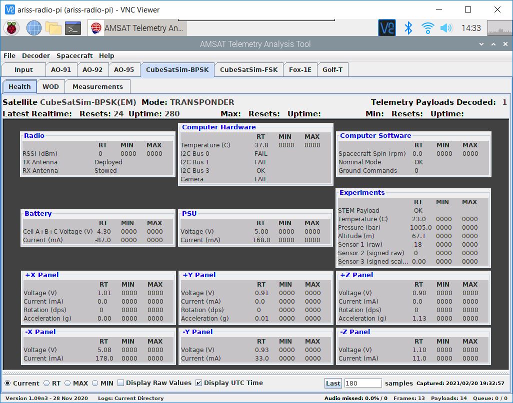Open the WOD sub-tab

click(x=50, y=86)
